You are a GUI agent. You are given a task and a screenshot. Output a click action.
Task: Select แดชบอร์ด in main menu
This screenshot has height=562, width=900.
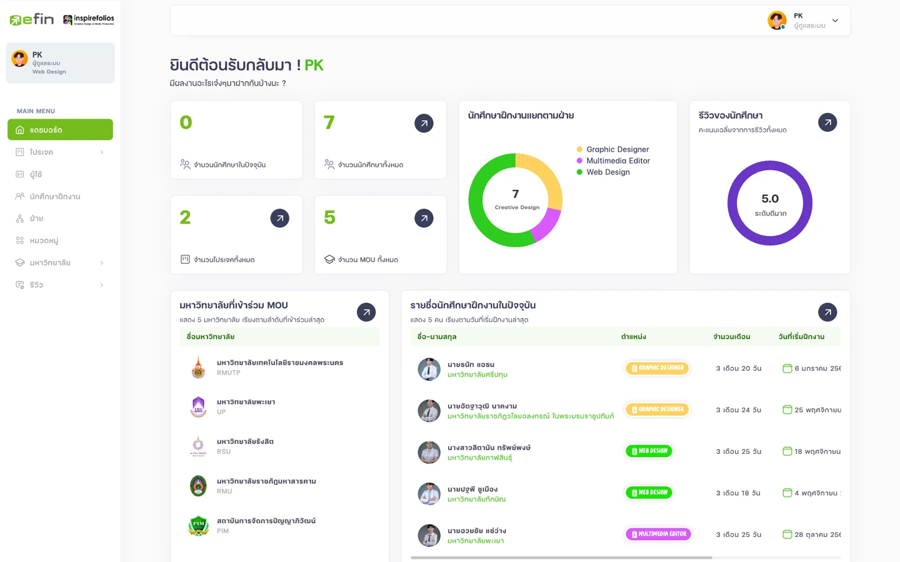pos(60,130)
